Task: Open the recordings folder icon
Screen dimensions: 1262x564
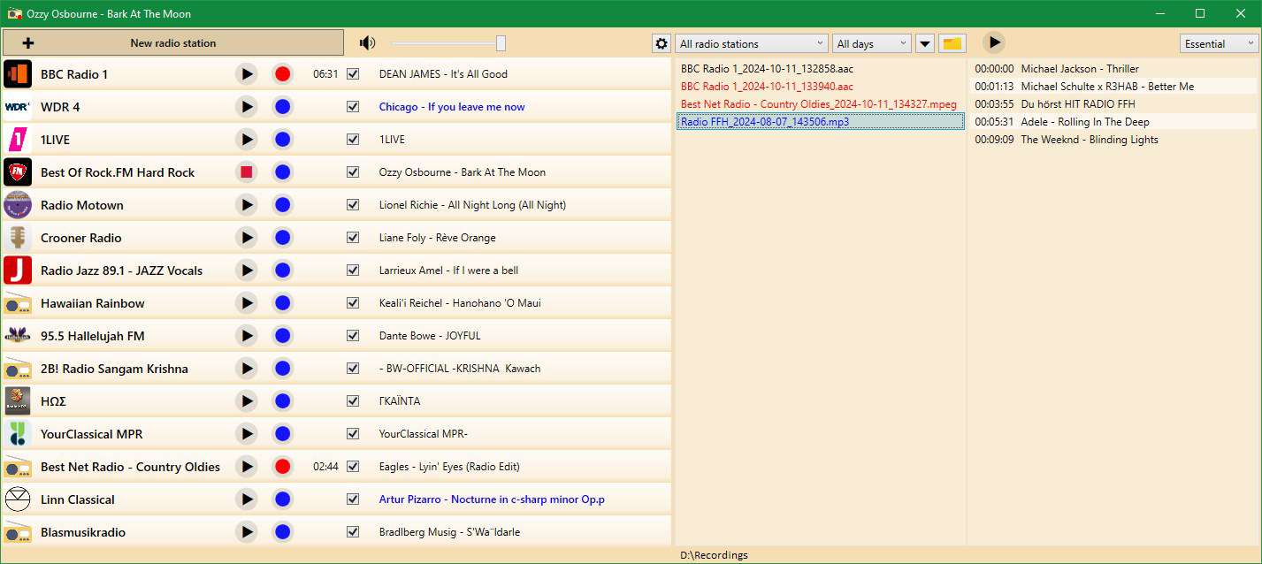Action: click(952, 43)
